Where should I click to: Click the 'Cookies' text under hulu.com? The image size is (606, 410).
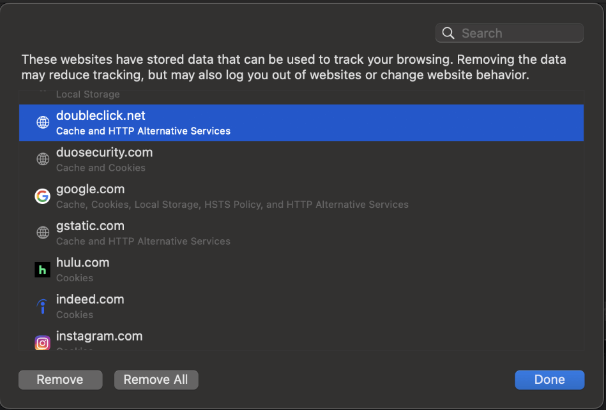[x=75, y=278]
